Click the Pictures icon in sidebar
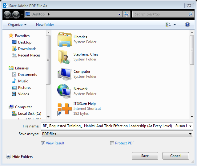This screenshot has width=197, height=166. (x=14, y=88)
